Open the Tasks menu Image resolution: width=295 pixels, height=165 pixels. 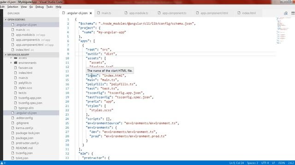pyautogui.click(x=49, y=7)
